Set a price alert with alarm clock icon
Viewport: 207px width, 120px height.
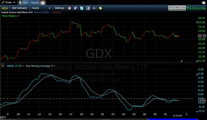pyautogui.click(x=69, y=8)
